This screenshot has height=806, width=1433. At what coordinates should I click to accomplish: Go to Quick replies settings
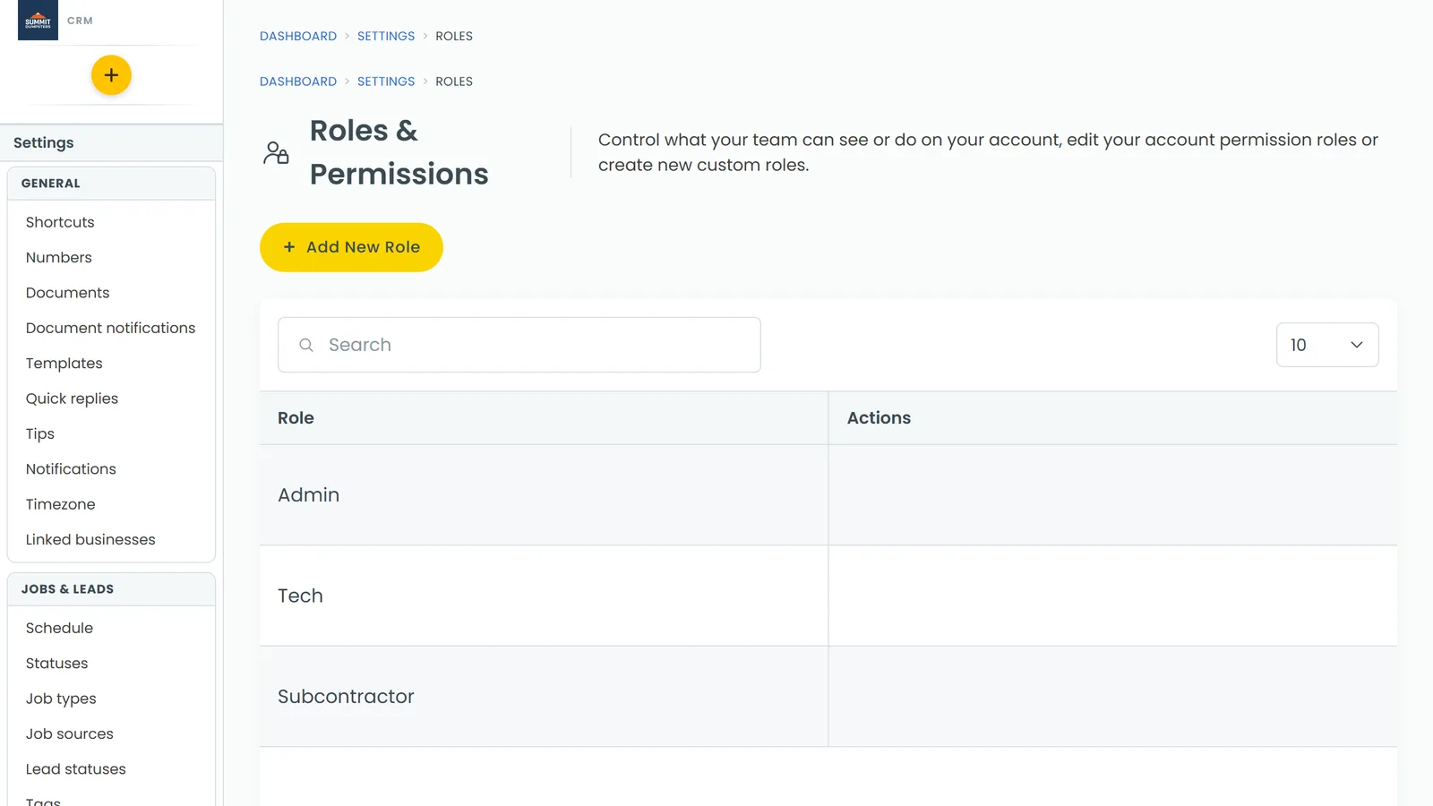coord(72,399)
